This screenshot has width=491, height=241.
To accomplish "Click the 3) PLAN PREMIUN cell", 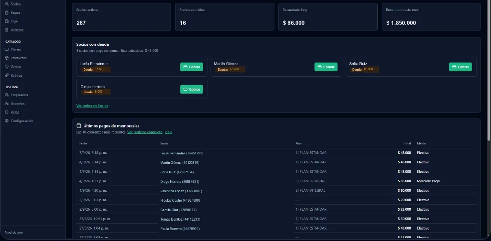I will coord(310,181).
